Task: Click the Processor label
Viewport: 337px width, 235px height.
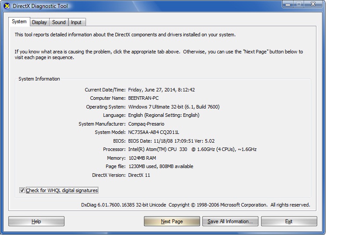Action: tap(114, 149)
